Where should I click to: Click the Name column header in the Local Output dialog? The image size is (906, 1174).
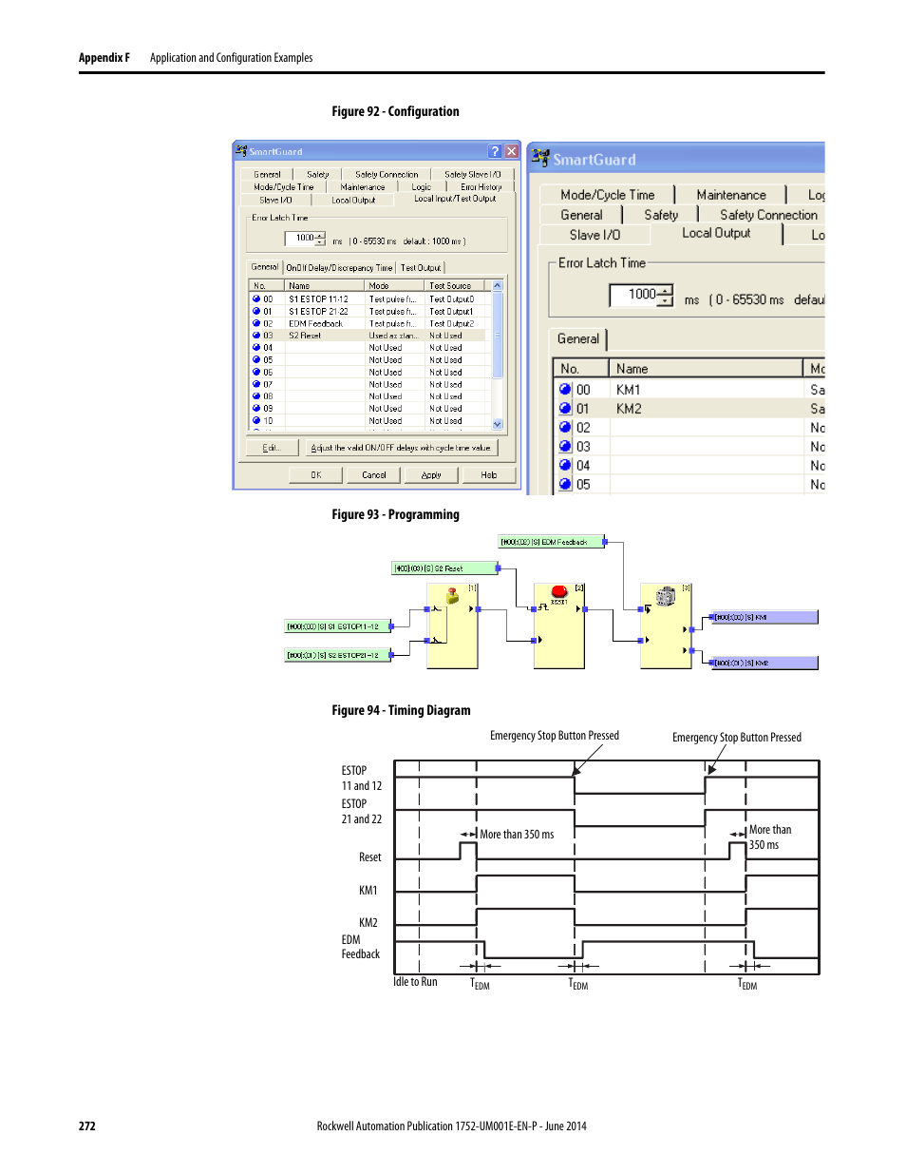coord(706,369)
